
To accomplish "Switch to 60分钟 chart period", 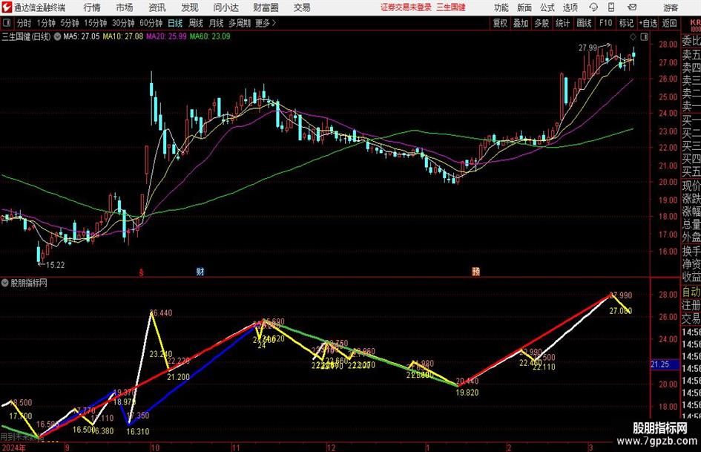I will click(x=151, y=23).
